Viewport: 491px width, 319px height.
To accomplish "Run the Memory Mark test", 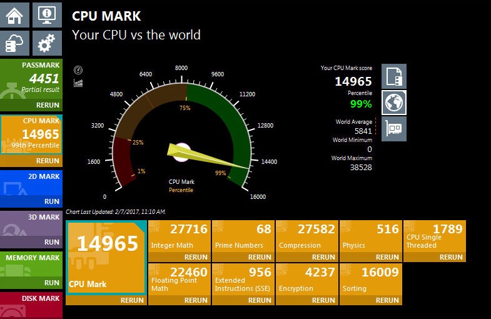I will pos(52,283).
